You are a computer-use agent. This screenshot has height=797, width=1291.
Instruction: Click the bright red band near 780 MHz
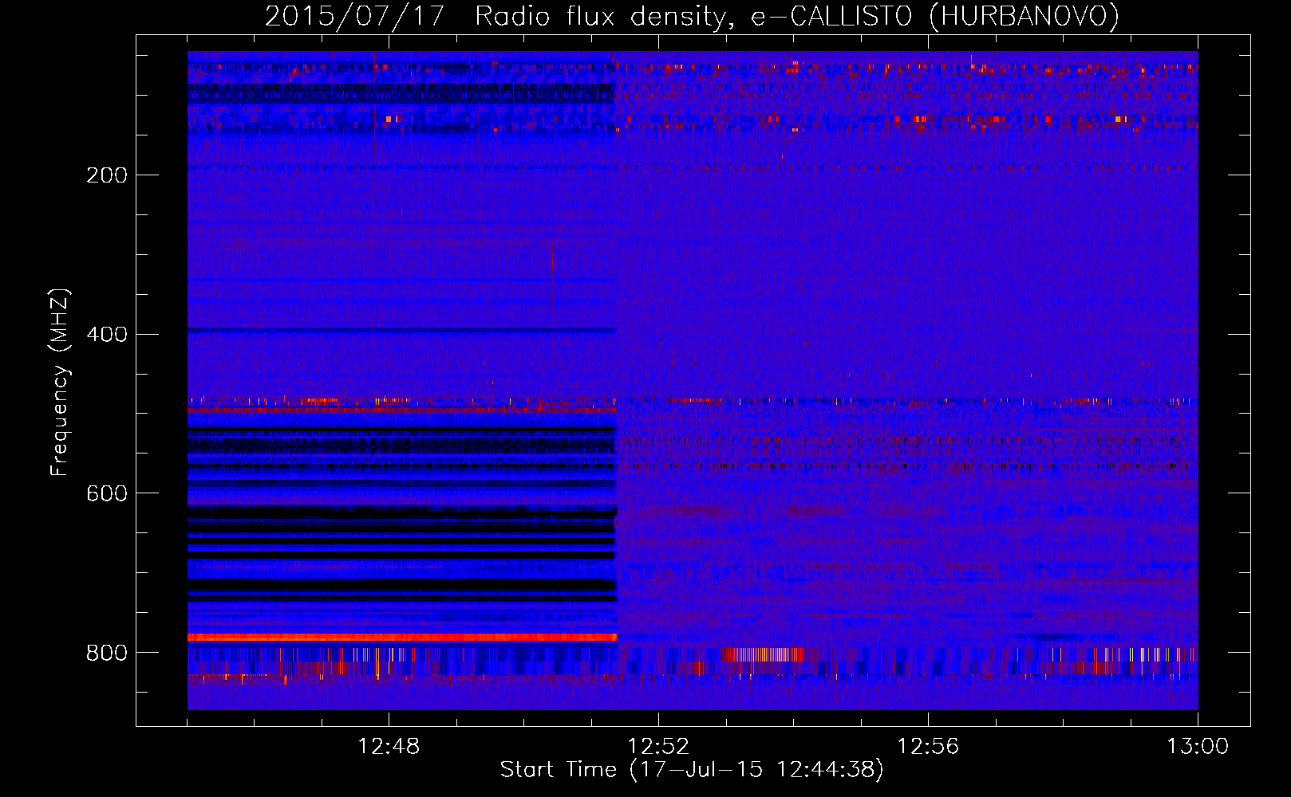(402, 638)
